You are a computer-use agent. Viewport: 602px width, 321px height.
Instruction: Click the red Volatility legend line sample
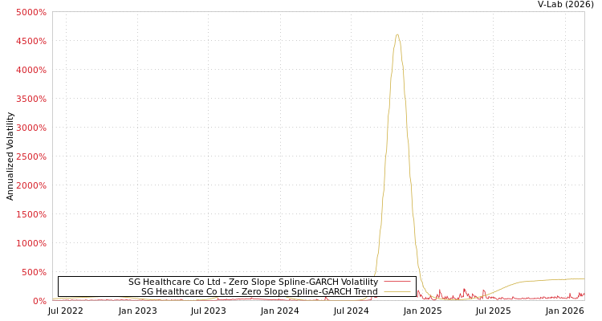(x=397, y=282)
